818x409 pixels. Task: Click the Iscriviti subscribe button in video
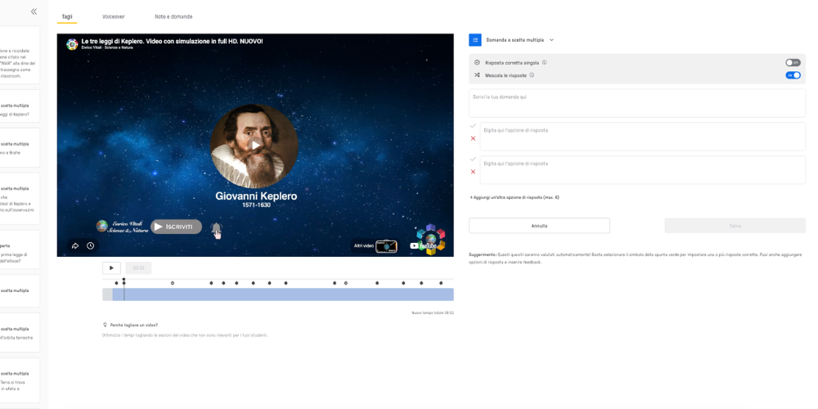click(x=177, y=227)
